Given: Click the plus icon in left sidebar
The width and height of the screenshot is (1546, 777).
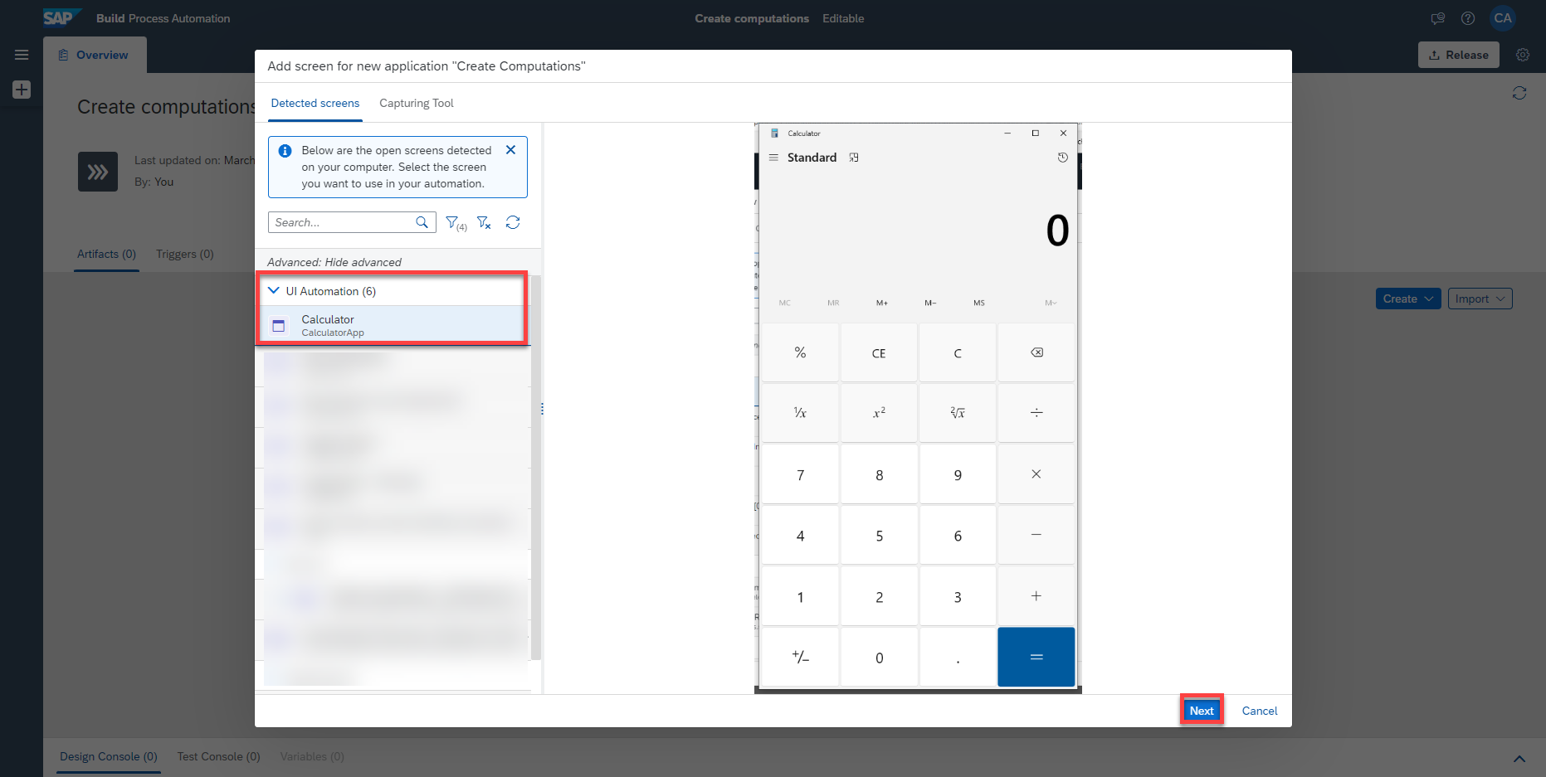Looking at the screenshot, I should 22,90.
